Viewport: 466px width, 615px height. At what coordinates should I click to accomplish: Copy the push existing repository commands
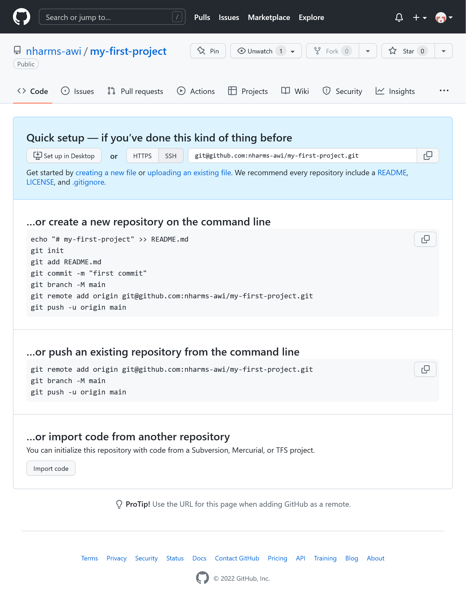(x=425, y=369)
